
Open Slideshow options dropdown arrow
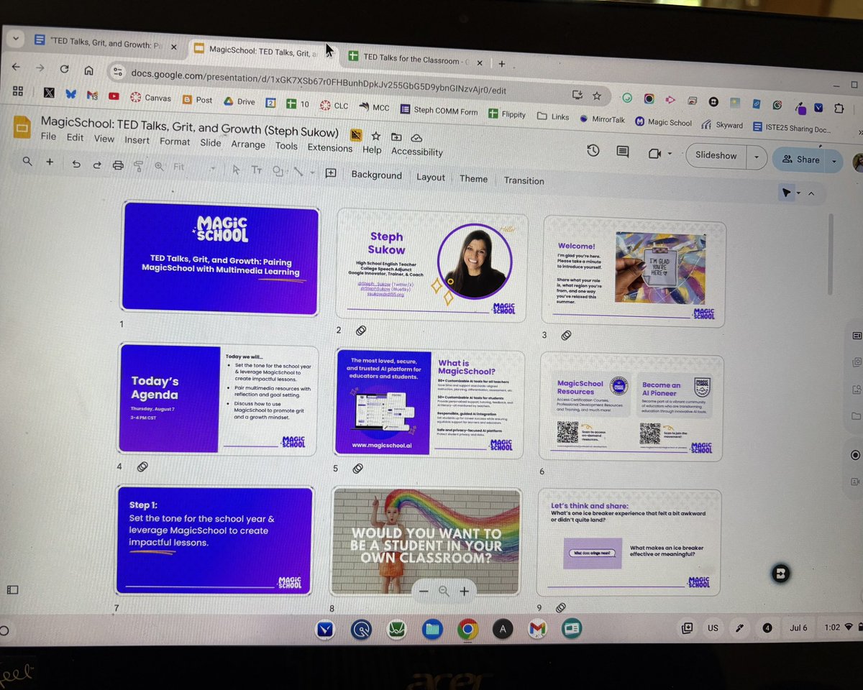coord(756,156)
